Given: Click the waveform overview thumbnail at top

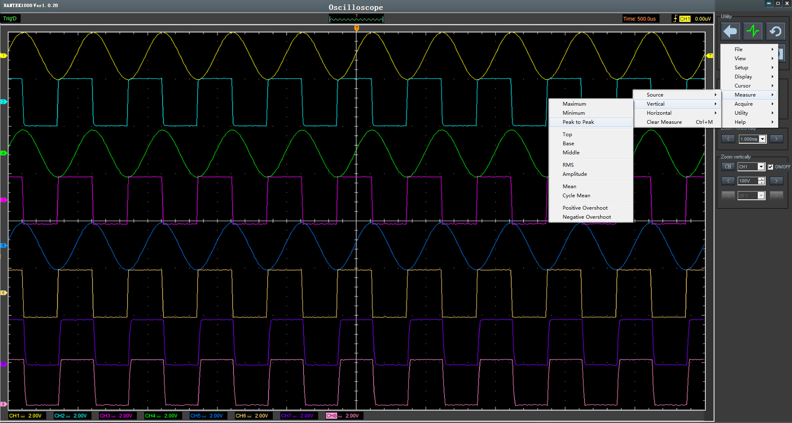Looking at the screenshot, I should coord(356,19).
